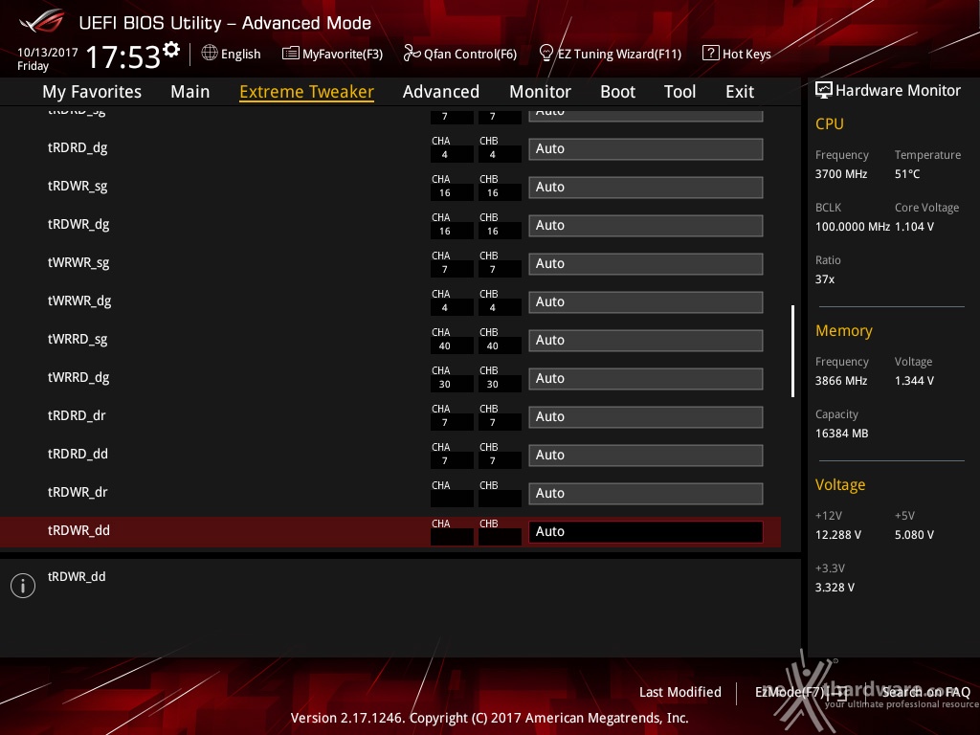Click the EZ Tuning Wizard bulb icon
The width and height of the screenshot is (980, 735).
click(x=546, y=54)
